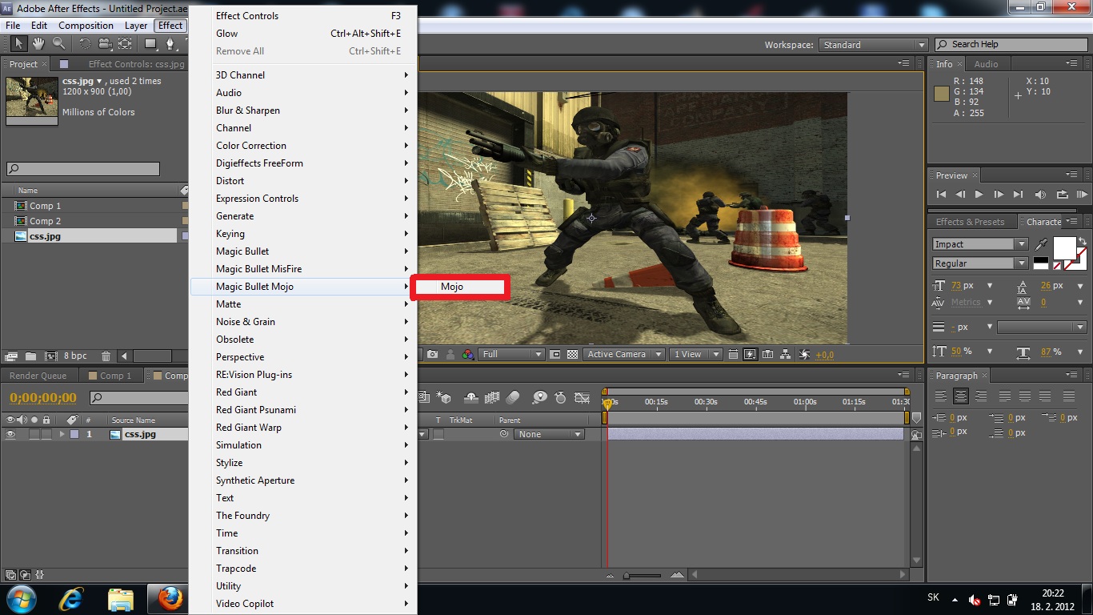The image size is (1093, 615).
Task: Toggle the Preserve Transparency T box for css.jpg
Action: pyautogui.click(x=438, y=434)
